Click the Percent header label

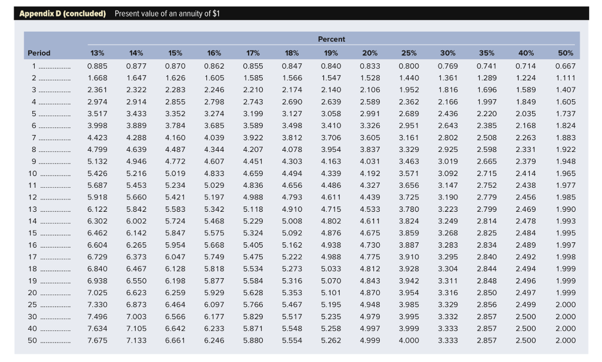point(331,39)
